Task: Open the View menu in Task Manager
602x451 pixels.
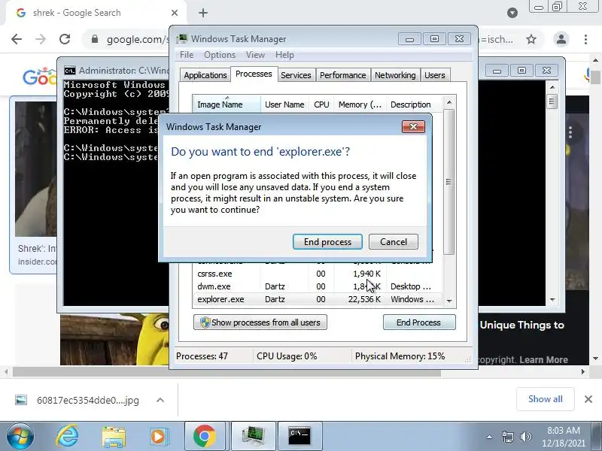Action: click(x=255, y=55)
